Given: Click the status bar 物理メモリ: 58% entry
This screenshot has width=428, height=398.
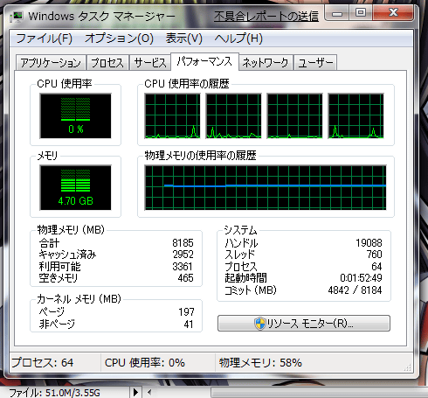Looking at the screenshot, I should [x=260, y=363].
